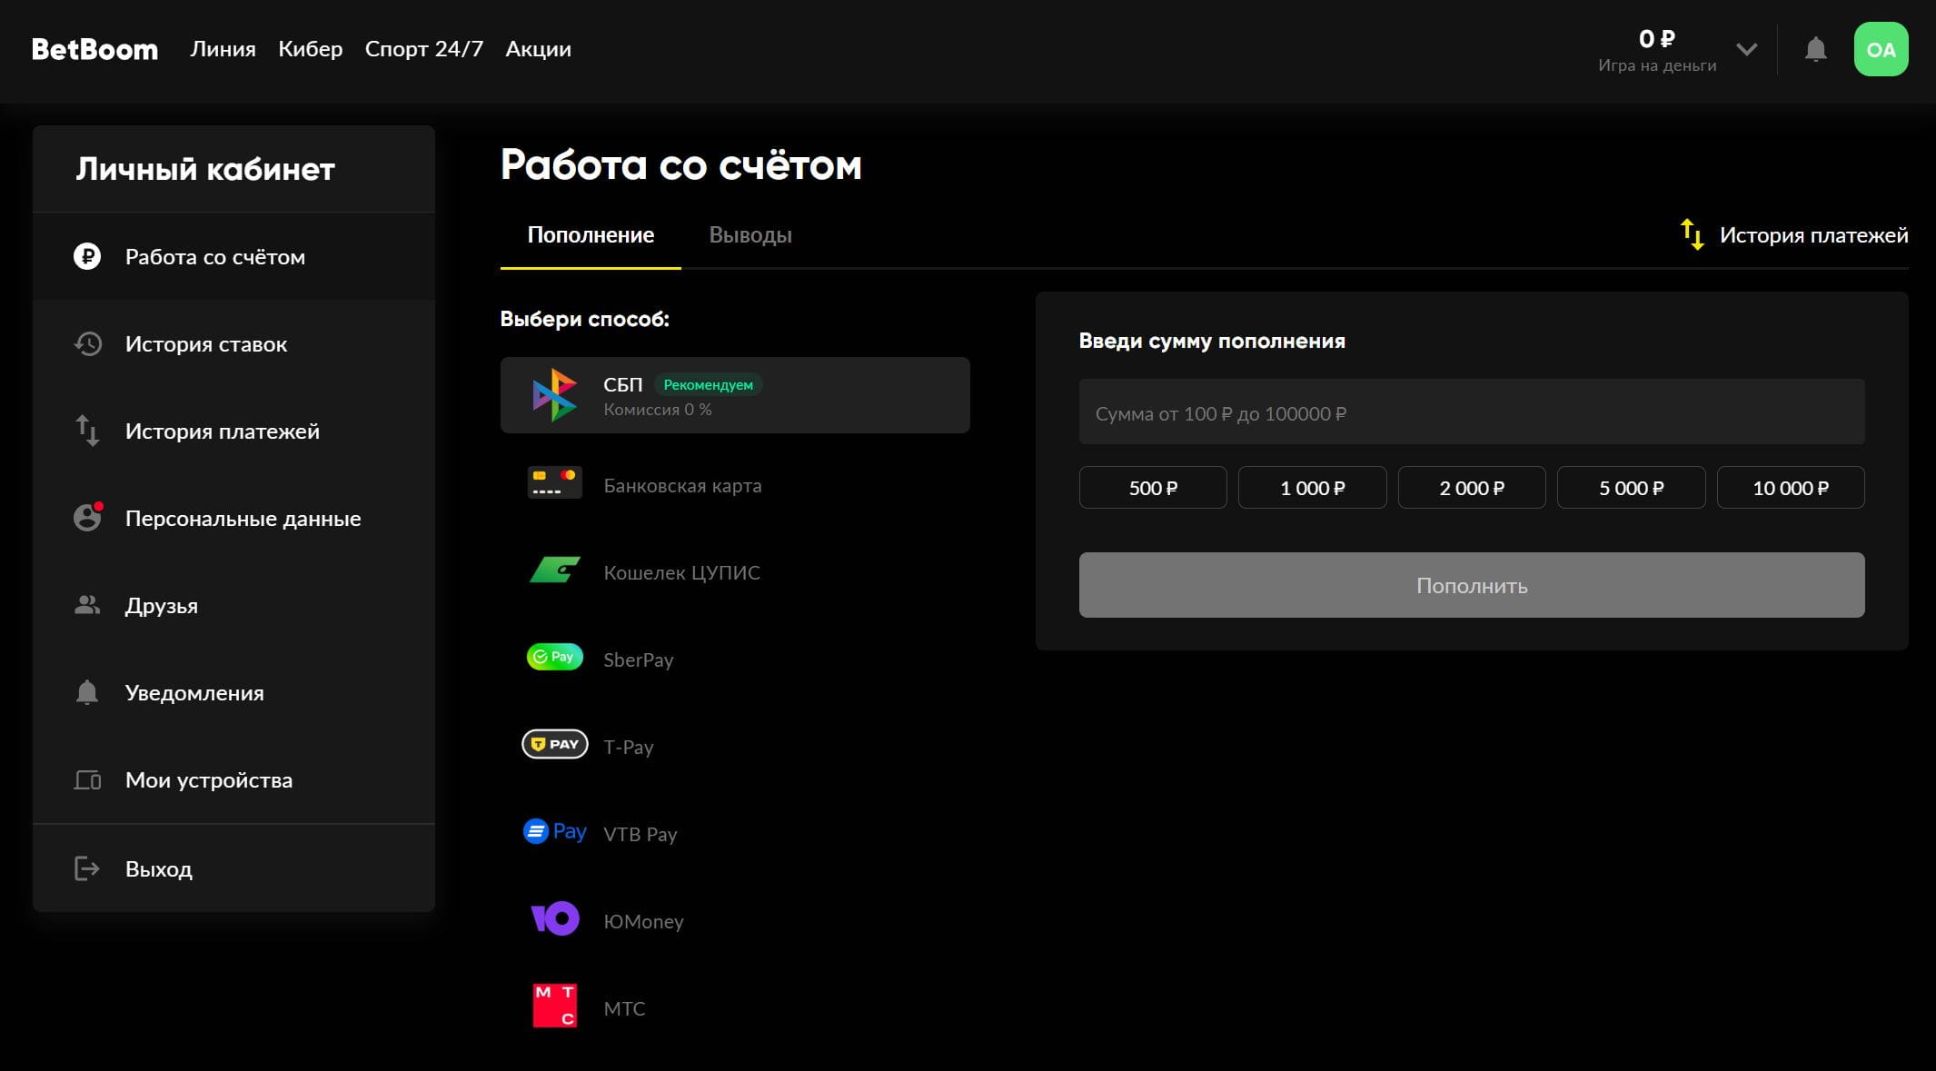The width and height of the screenshot is (1936, 1071).
Task: Open Акции in the top menu
Action: click(x=538, y=49)
